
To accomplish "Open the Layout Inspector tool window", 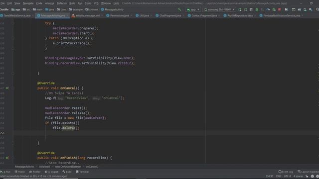I will click(308, 172).
